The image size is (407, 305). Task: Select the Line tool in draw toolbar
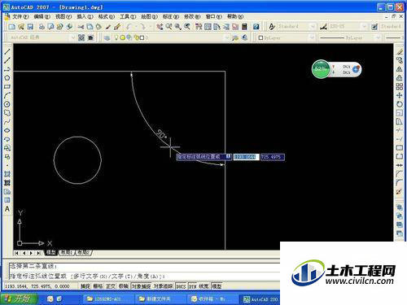point(7,51)
